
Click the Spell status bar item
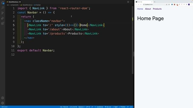point(115,107)
